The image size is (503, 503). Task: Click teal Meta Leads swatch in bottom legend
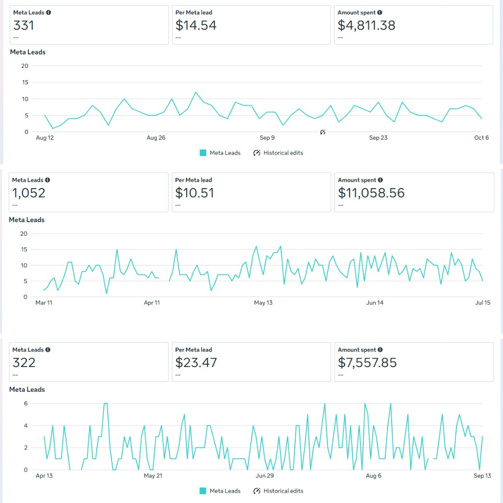pos(203,491)
